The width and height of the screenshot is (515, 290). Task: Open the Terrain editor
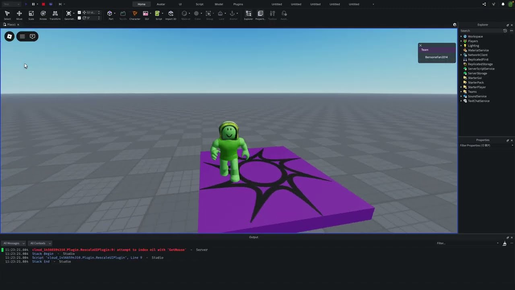(x=123, y=15)
